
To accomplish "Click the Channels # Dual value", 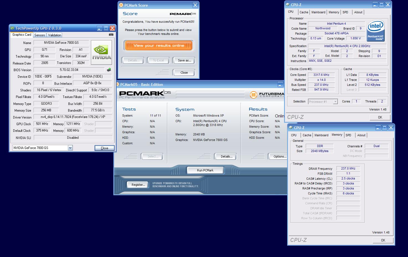I will coord(376,146).
